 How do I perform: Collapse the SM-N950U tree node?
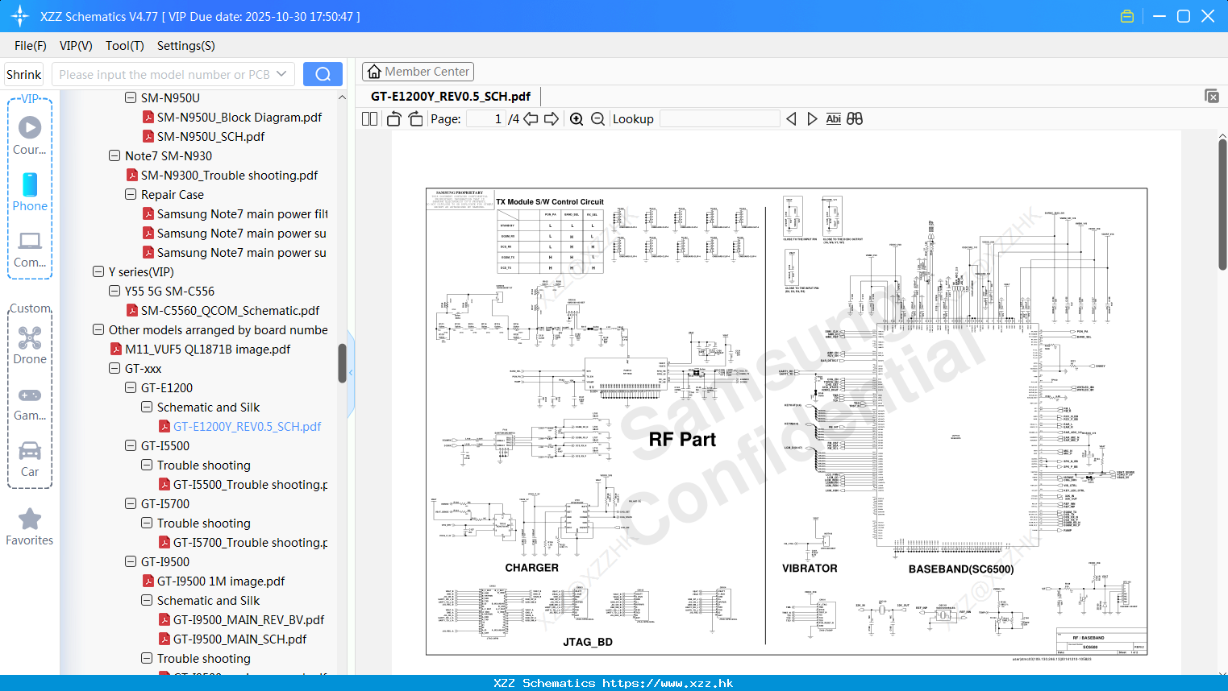point(131,97)
